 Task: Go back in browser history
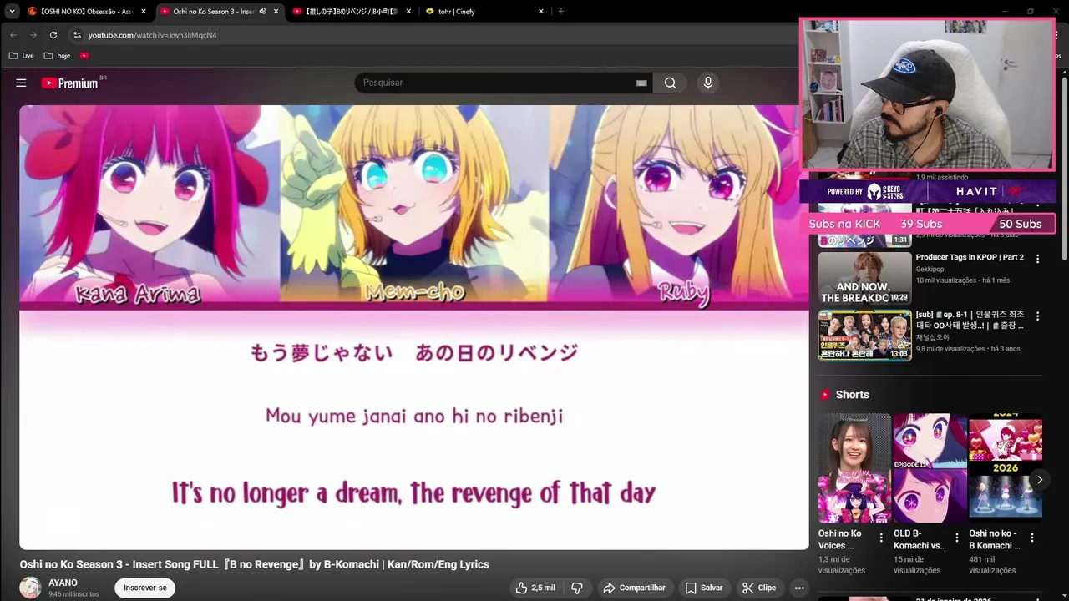point(13,35)
